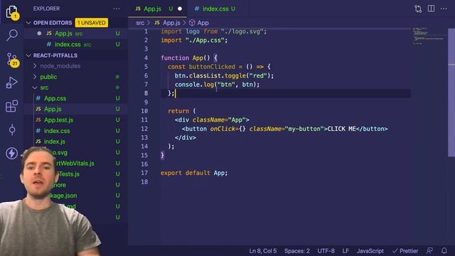The height and width of the screenshot is (256, 455).
Task: Switch to the App.js editor tab
Action: coord(158,9)
